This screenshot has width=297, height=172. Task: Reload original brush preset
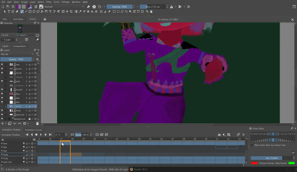[100, 7]
